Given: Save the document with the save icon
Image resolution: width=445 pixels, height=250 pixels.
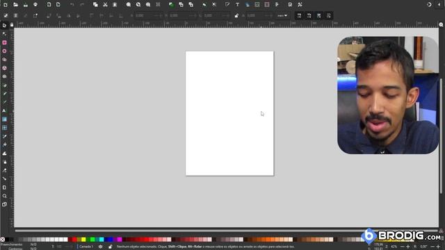Looking at the screenshot, I should click(26, 5).
